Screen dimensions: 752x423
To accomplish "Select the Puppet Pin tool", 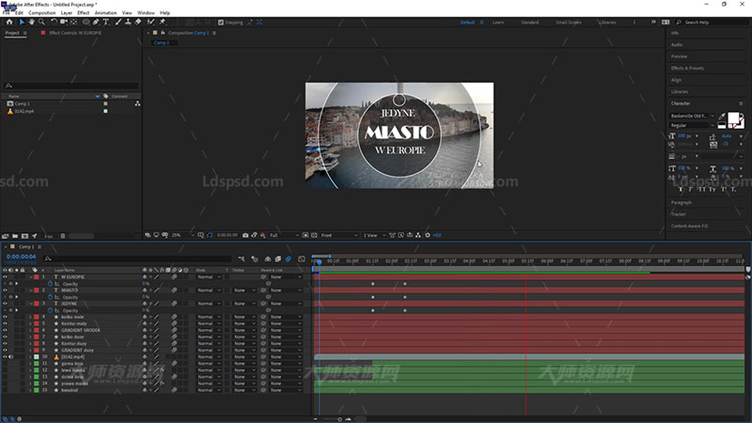I will pos(163,22).
